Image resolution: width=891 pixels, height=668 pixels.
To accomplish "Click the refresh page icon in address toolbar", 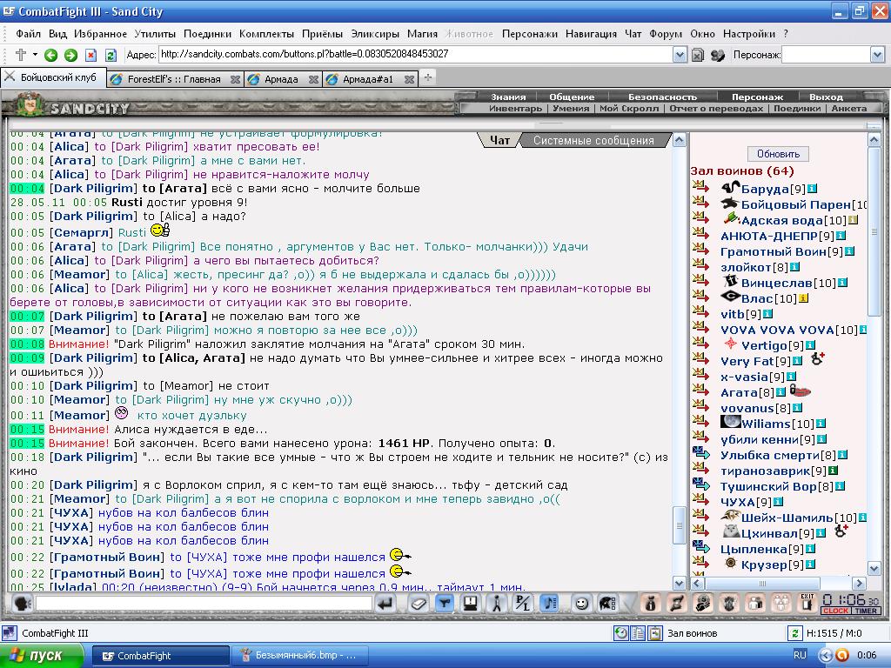I will [x=111, y=55].
